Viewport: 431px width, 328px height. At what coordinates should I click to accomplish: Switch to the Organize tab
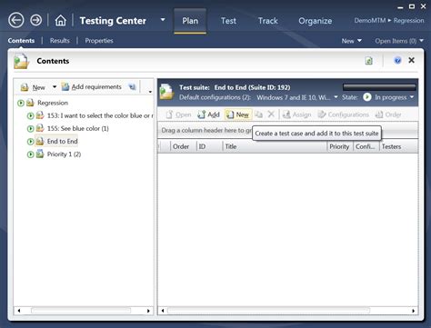[315, 21]
